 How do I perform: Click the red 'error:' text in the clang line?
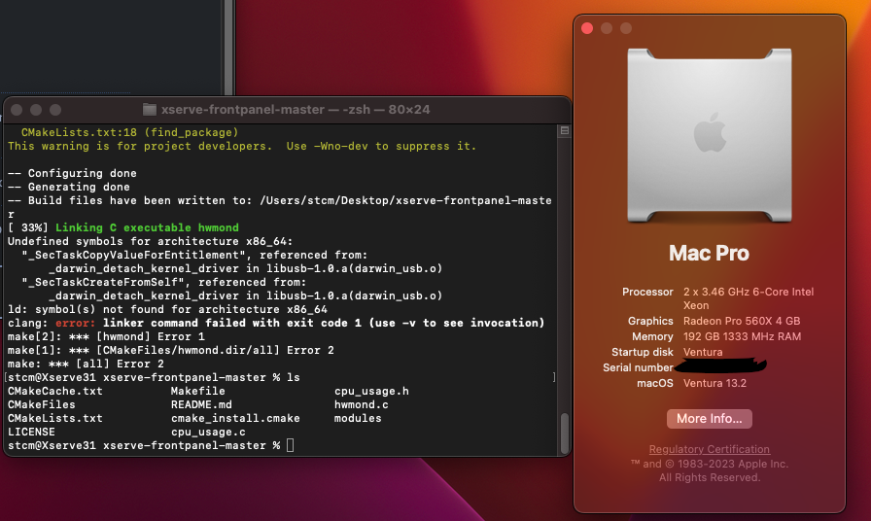click(76, 324)
